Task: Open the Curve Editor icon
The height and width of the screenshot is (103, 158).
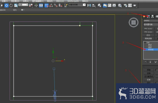Action: click(109, 5)
